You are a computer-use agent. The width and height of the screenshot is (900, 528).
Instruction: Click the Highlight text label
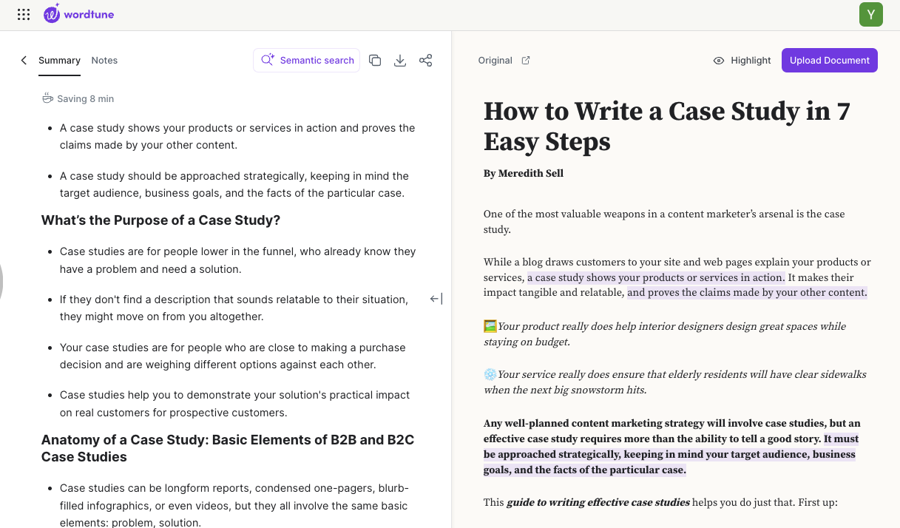[751, 60]
